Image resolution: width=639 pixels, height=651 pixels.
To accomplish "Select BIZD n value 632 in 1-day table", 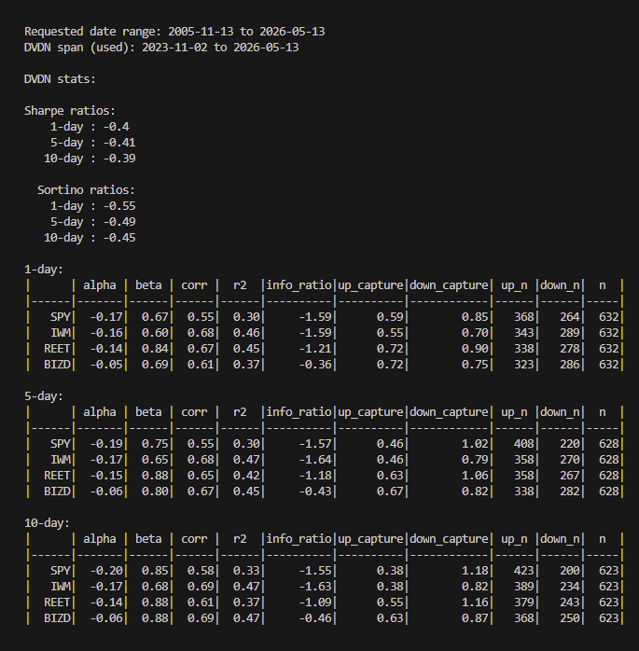I will coord(609,364).
